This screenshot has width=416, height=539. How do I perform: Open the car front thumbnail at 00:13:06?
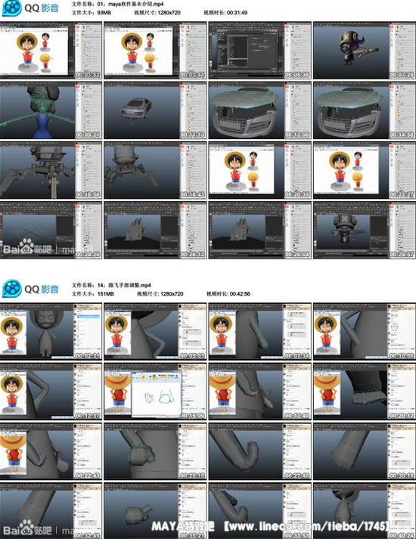coord(260,110)
